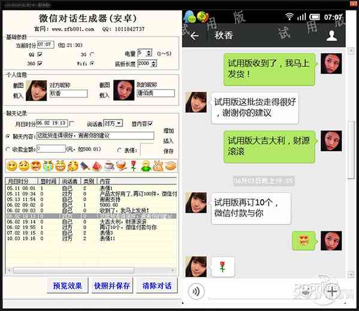Click the 当前时分 time field

pos(45,44)
